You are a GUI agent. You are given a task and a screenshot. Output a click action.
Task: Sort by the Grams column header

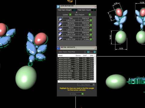click(79, 55)
